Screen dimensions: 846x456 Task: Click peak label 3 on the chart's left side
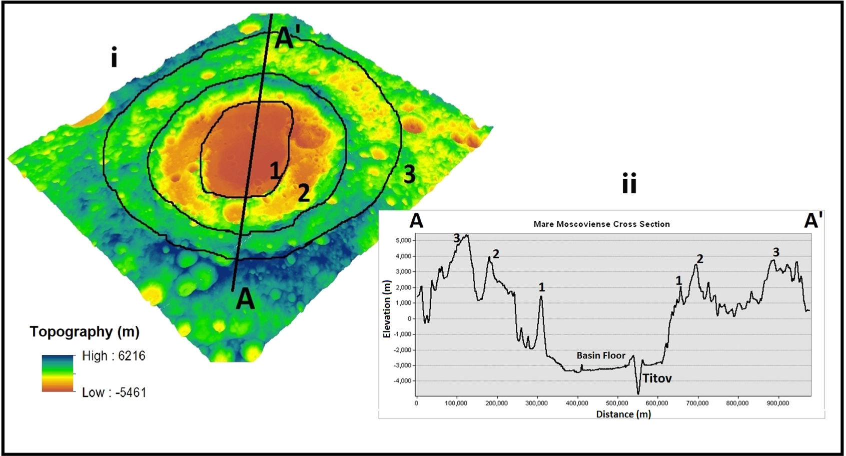point(456,239)
